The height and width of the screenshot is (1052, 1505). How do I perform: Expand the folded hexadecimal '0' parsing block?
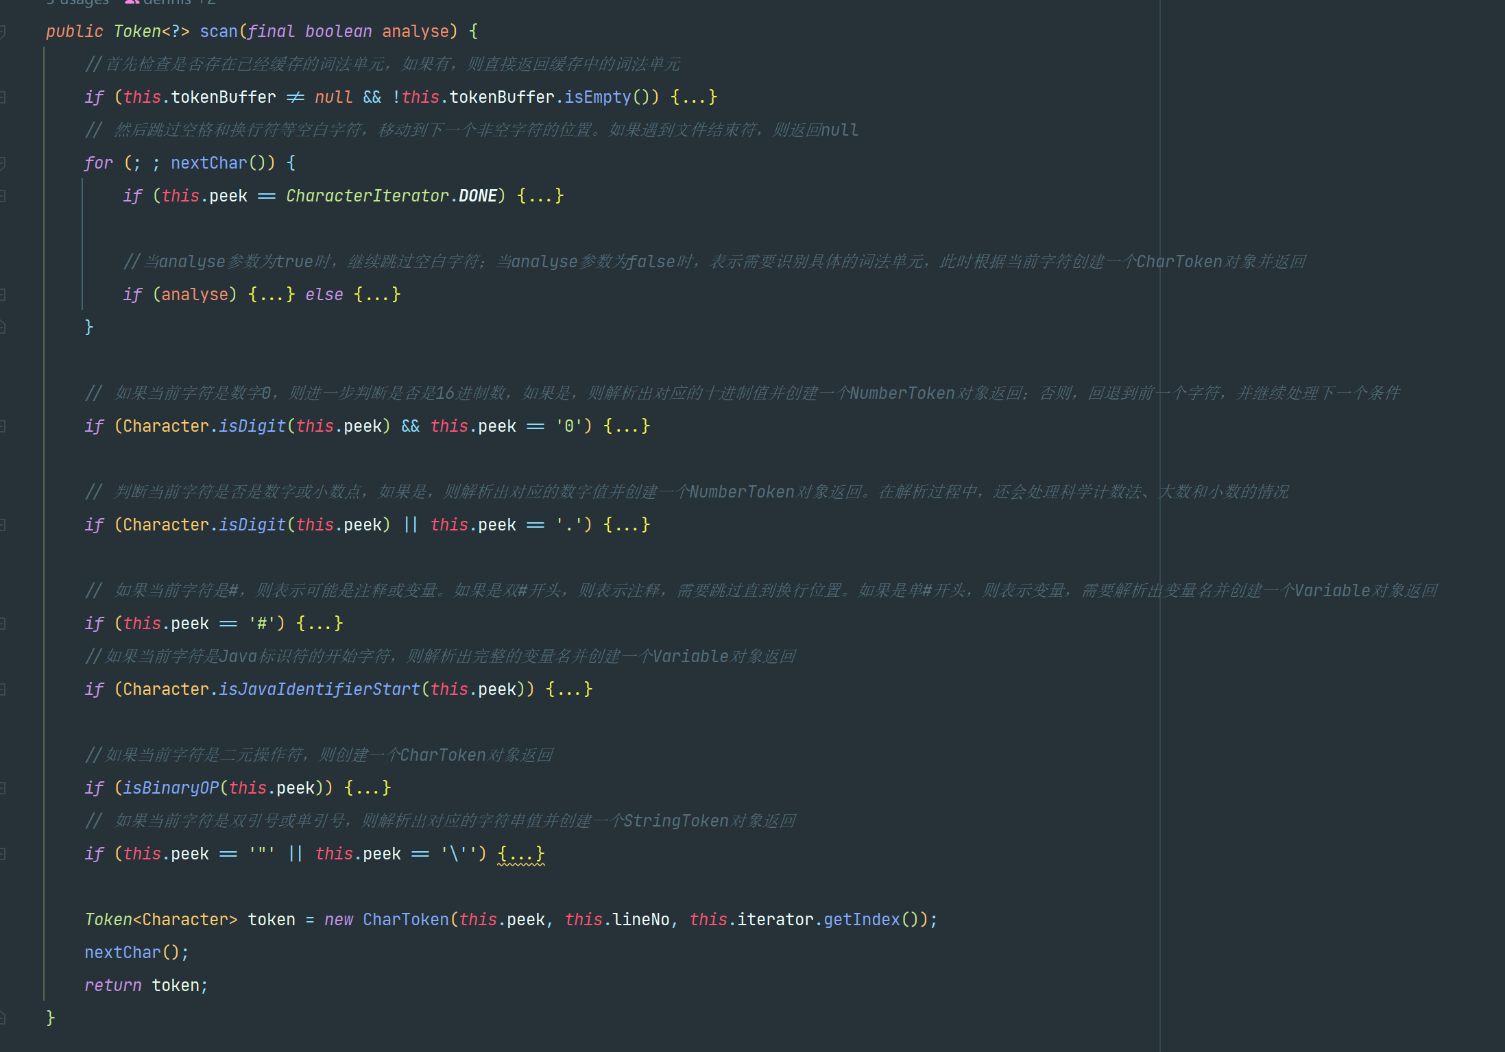tap(626, 426)
